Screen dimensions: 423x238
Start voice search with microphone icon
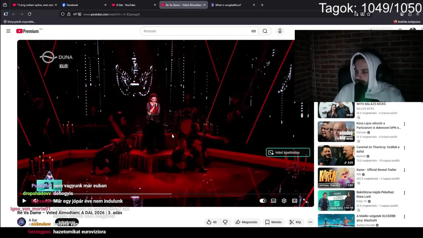click(x=280, y=31)
